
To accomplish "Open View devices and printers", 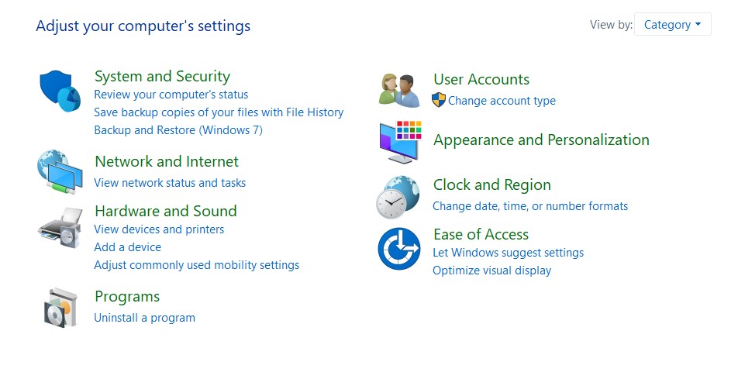I will [x=159, y=229].
